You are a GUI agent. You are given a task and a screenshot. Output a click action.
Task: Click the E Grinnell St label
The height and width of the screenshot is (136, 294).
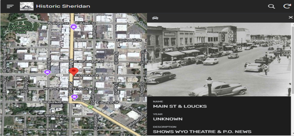click(129, 40)
